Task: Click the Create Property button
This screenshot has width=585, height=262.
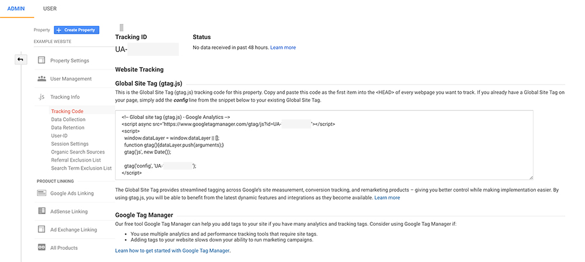Action: click(x=77, y=30)
